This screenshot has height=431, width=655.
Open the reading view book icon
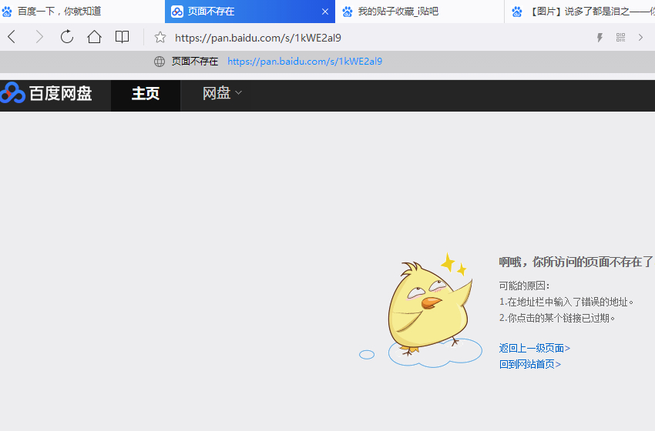pos(122,37)
